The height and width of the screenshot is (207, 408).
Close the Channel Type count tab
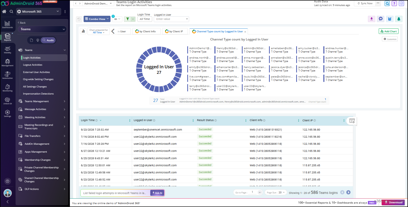click(245, 32)
